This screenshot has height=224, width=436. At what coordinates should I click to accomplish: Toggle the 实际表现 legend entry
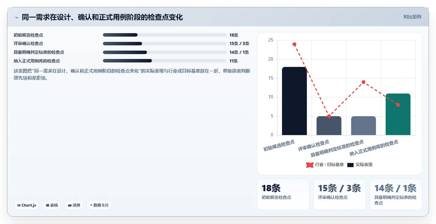(x=360, y=165)
